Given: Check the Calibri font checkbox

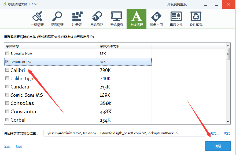Looking at the screenshot, I should [7, 70].
